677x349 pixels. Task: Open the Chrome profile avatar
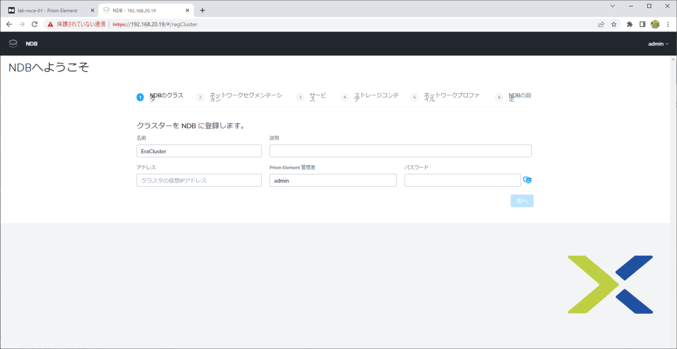click(x=655, y=24)
